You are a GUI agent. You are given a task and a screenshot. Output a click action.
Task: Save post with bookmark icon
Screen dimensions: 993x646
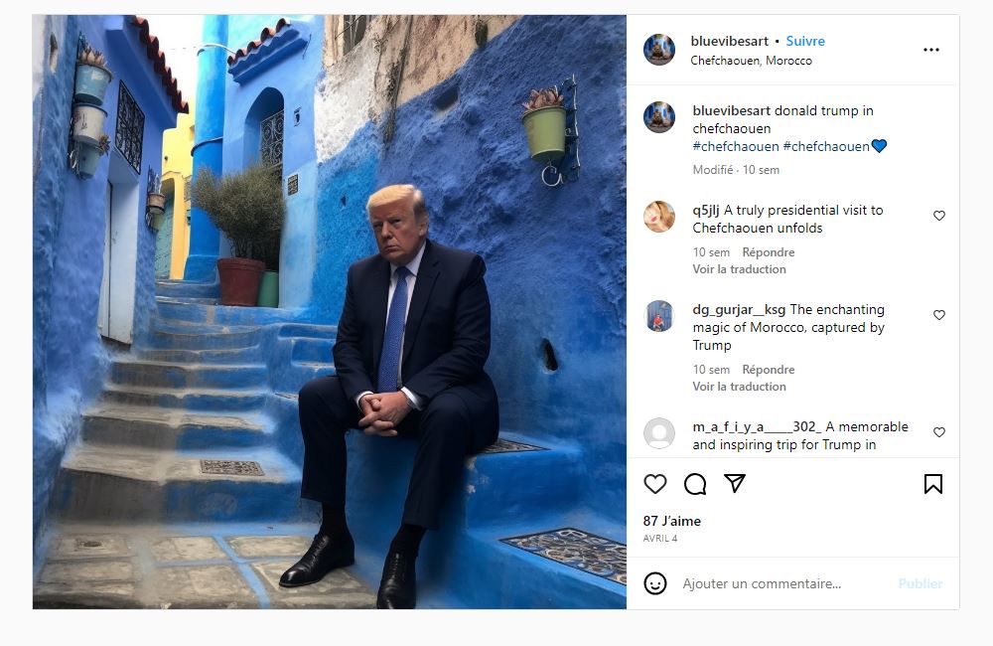[932, 484]
